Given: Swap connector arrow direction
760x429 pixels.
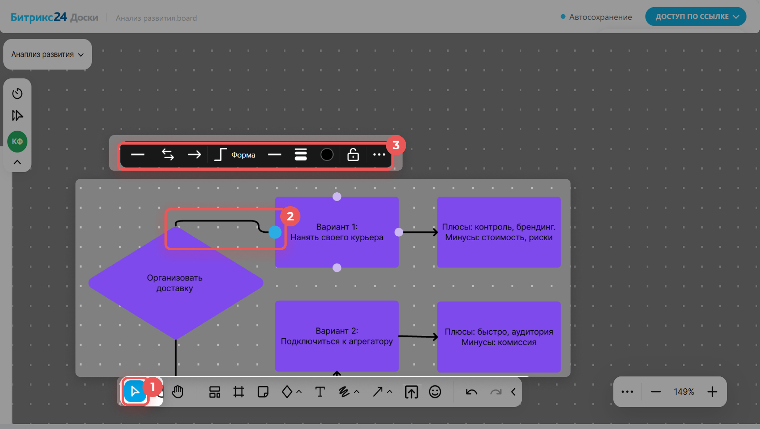Looking at the screenshot, I should 168,155.
